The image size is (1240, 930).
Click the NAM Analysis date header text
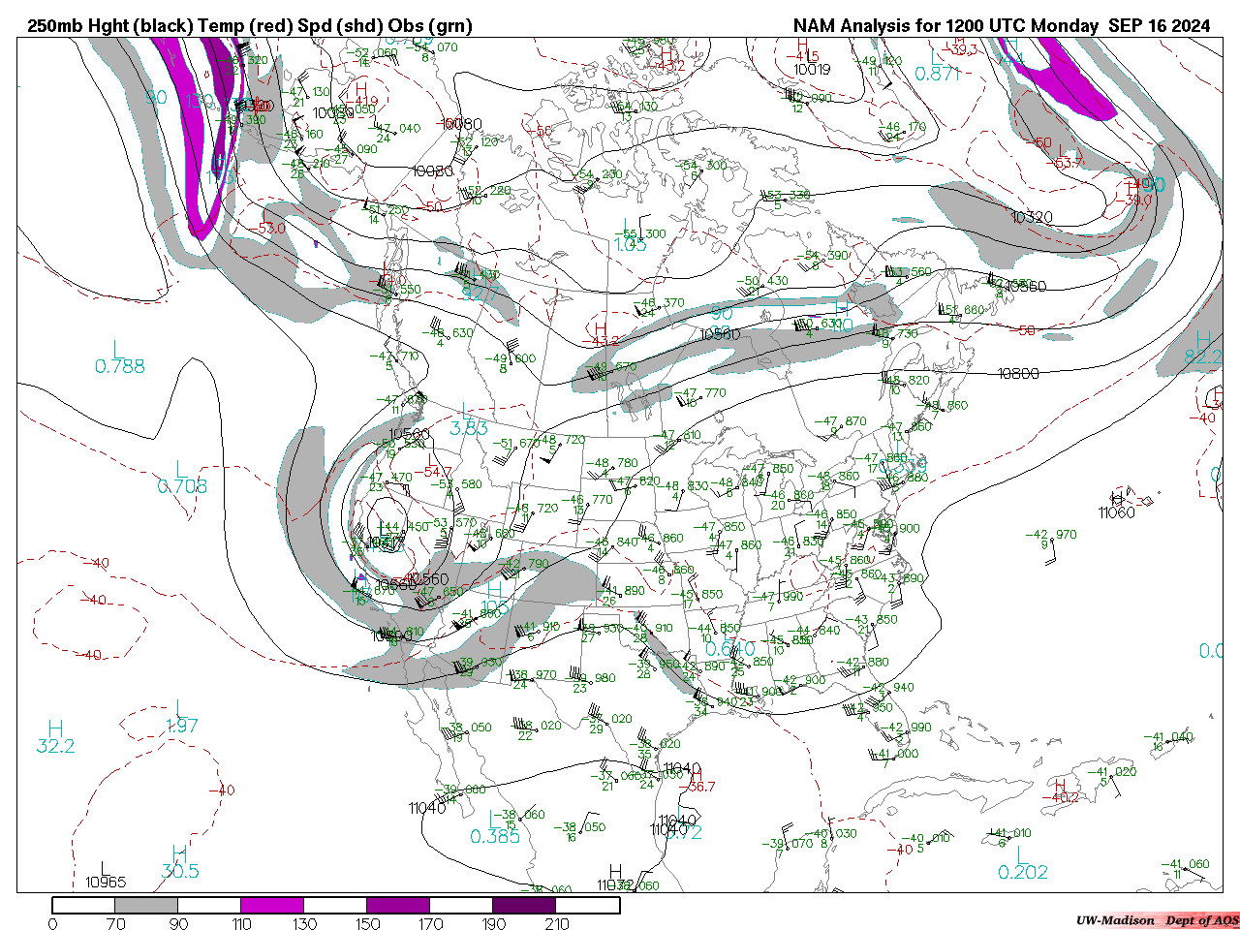point(1001,26)
